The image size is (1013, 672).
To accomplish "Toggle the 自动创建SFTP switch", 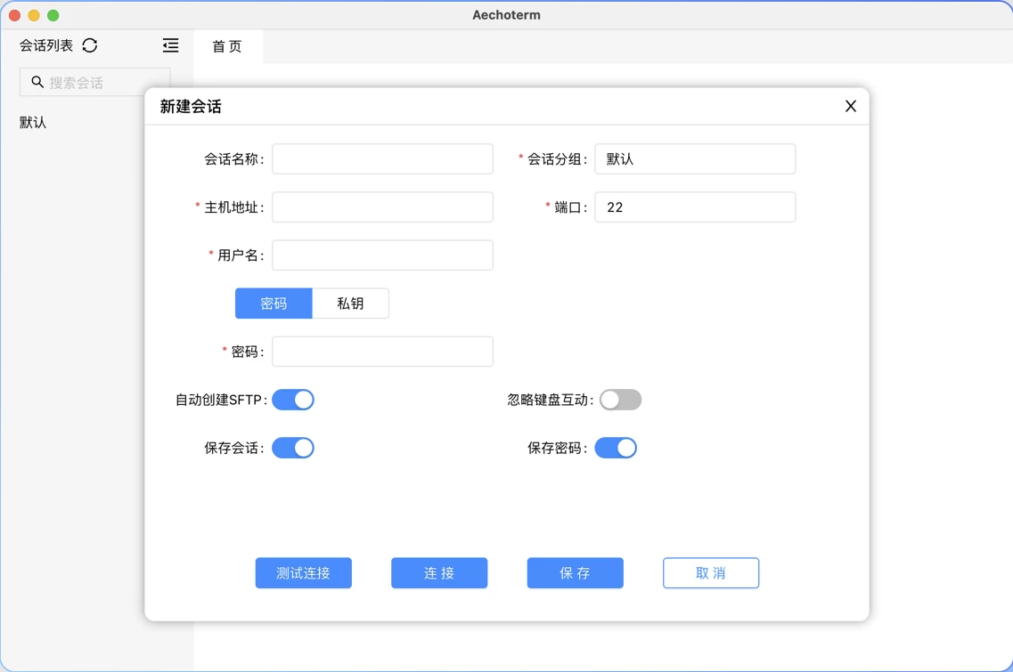I will (x=293, y=400).
